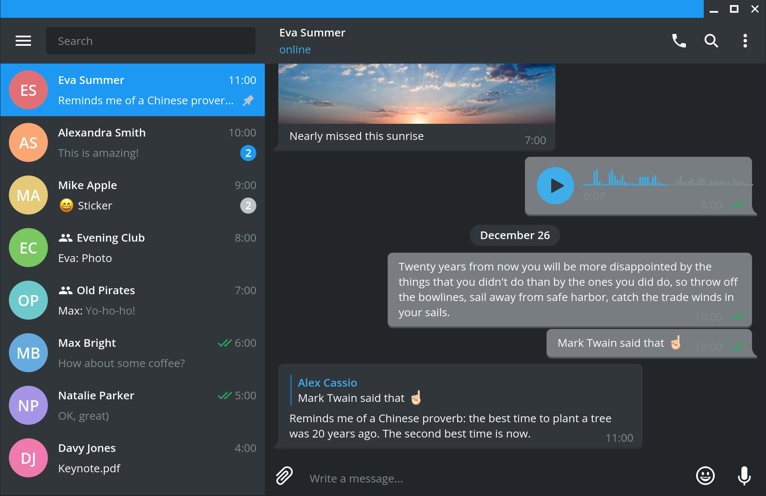Click the 11:00 time on Eva Summer chat
Image resolution: width=766 pixels, height=496 pixels.
242,80
